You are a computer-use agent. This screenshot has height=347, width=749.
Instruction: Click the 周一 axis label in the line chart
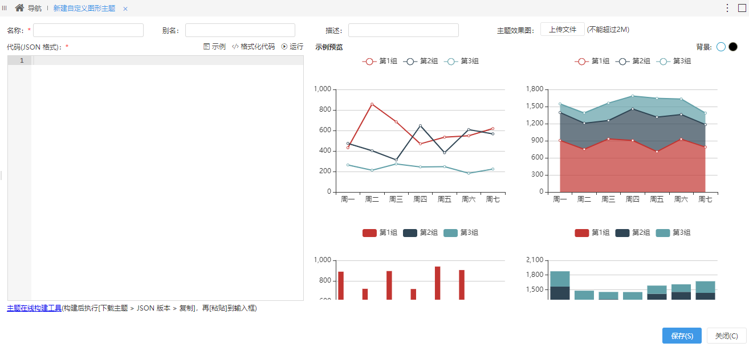348,199
